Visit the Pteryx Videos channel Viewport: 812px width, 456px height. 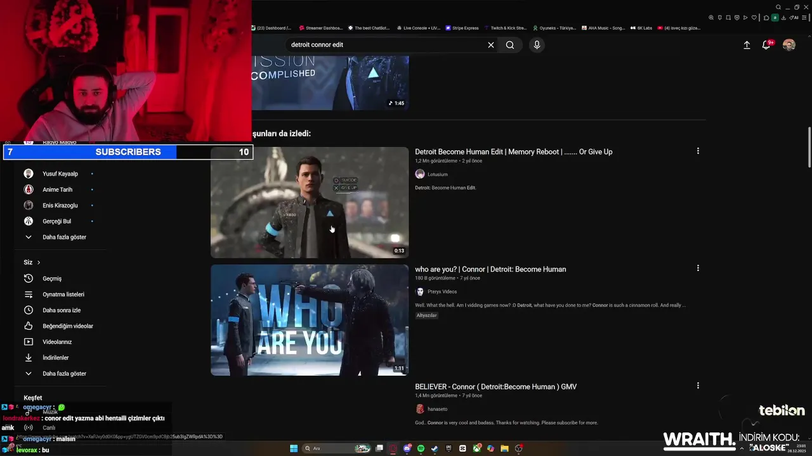(x=442, y=292)
